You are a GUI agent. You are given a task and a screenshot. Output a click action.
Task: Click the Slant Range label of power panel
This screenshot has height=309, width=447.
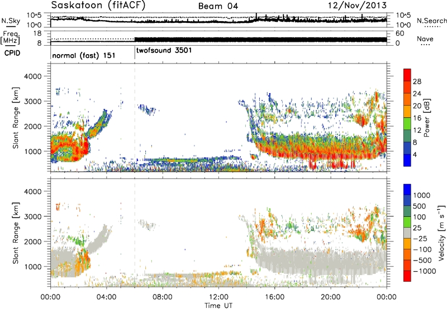(16, 118)
